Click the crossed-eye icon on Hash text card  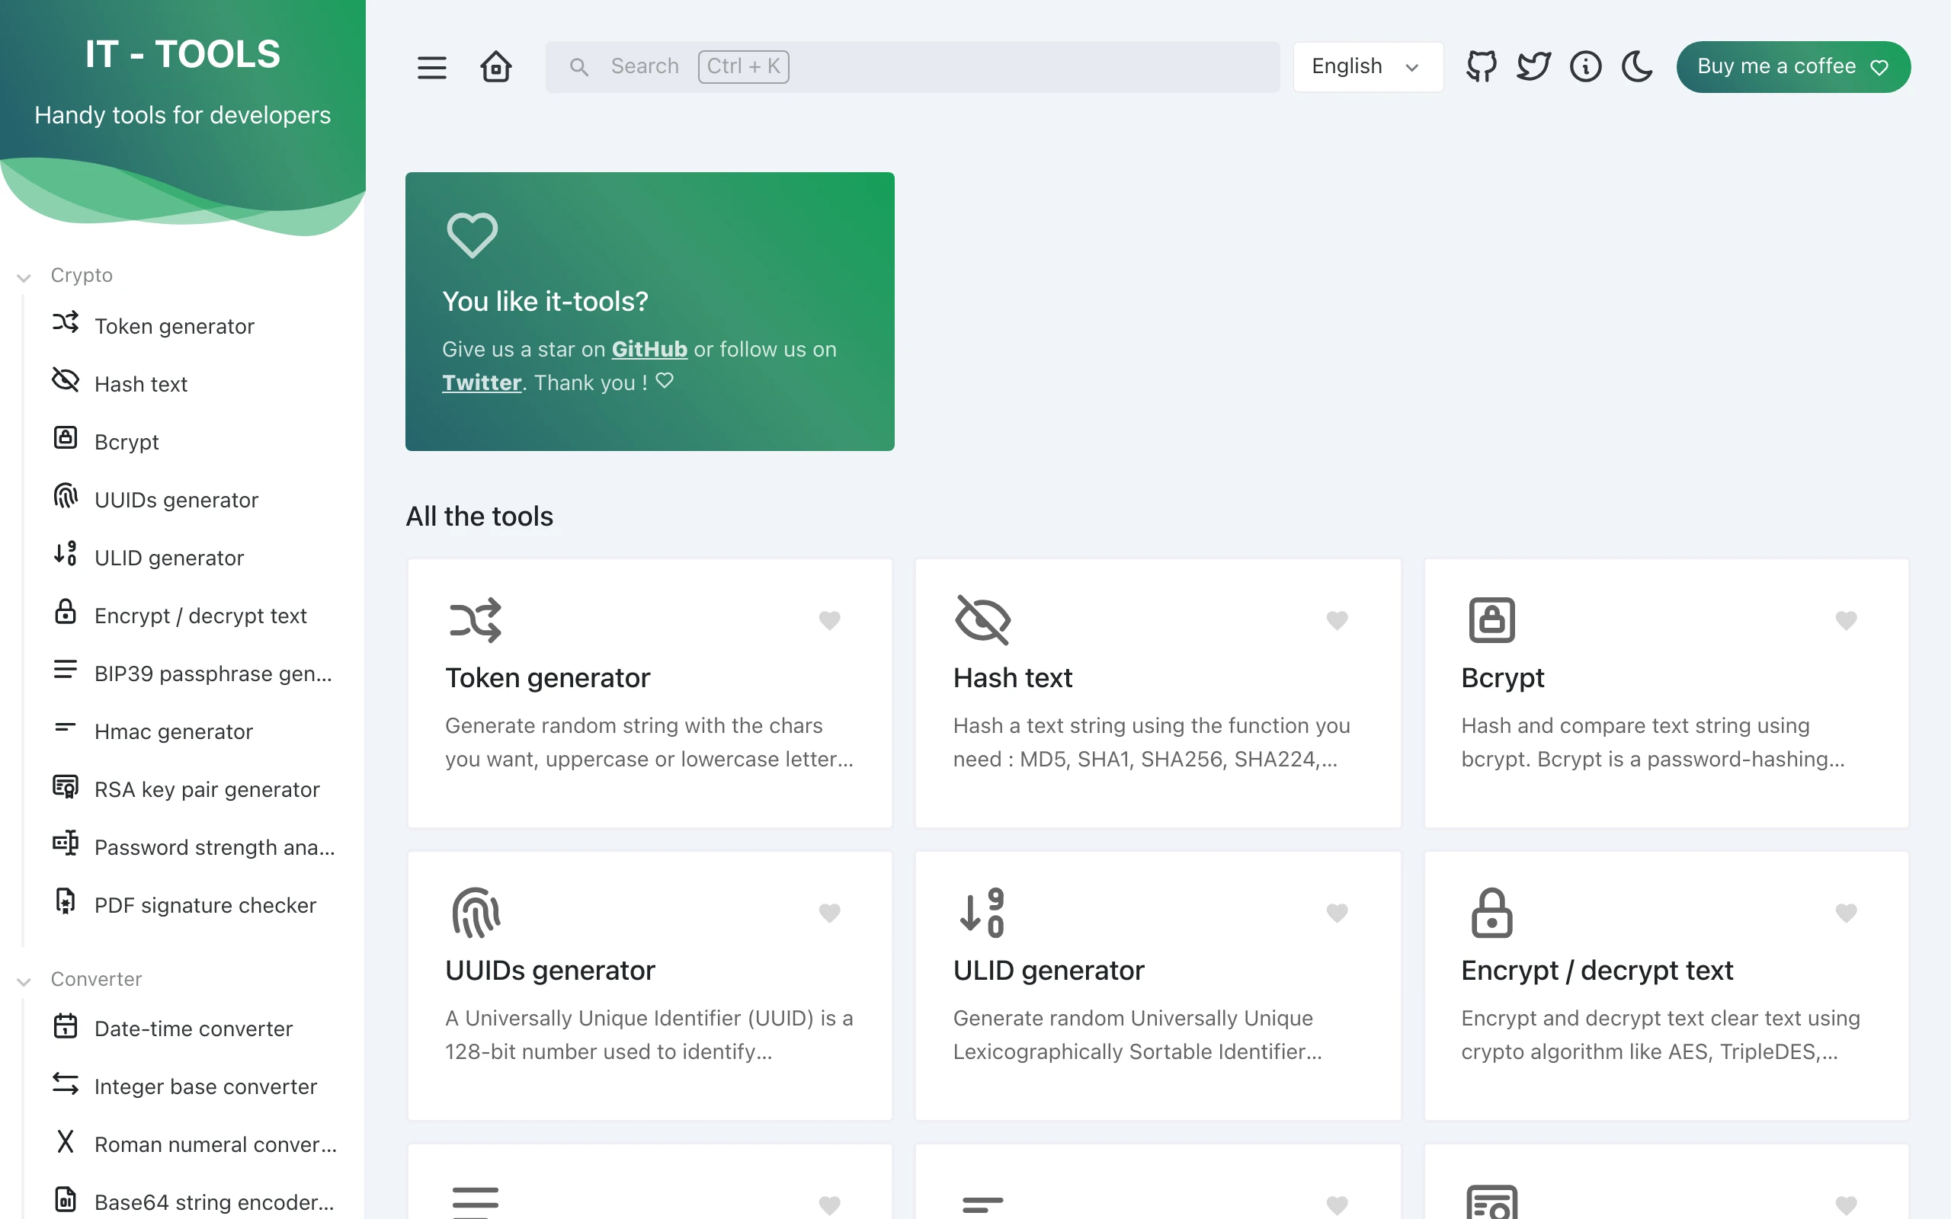[x=982, y=620]
